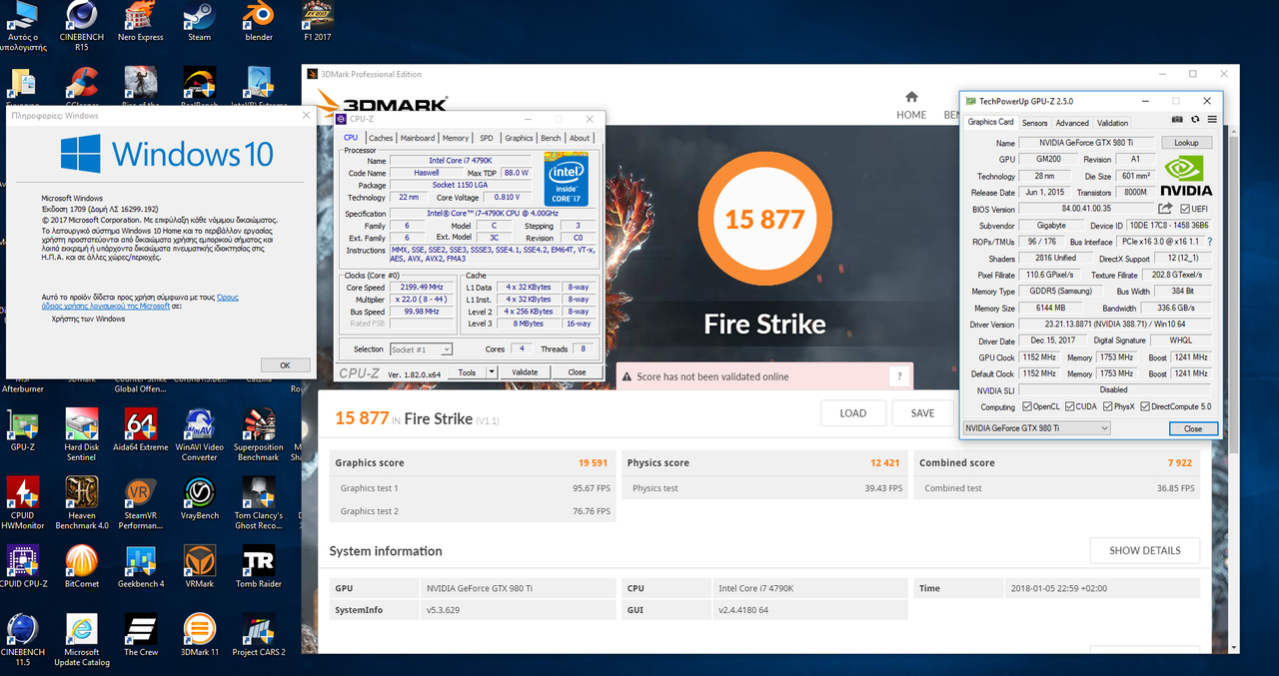Open the Validation tab in GPU-Z
This screenshot has height=676, width=1279.
(1112, 123)
